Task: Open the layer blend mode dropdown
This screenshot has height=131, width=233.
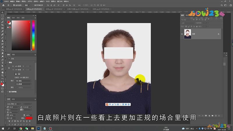Action: (x=188, y=23)
